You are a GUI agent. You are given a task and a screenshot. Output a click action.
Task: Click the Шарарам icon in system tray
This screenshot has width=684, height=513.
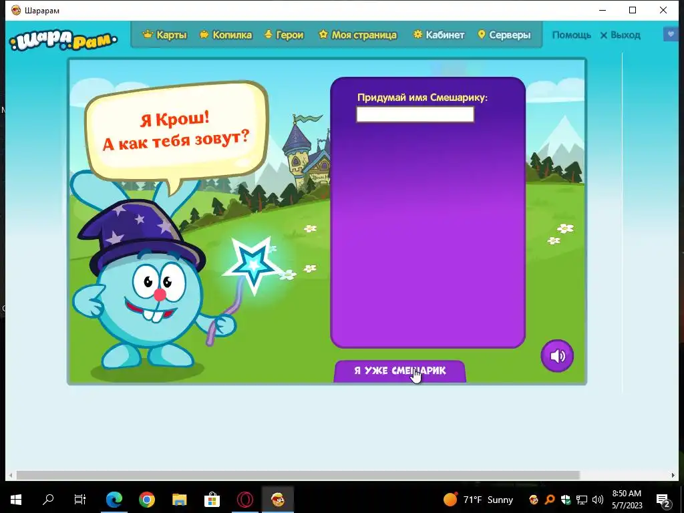tap(534, 500)
